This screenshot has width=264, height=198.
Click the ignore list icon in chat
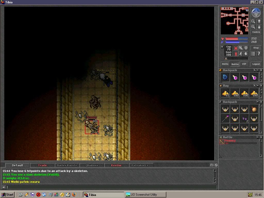216,165
